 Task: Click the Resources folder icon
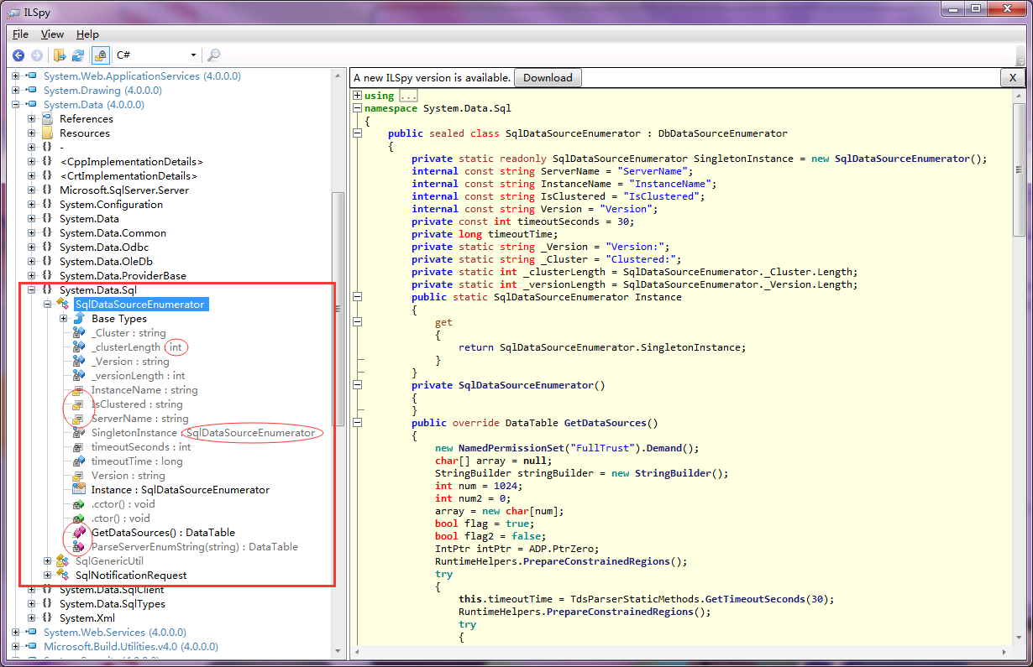pos(47,133)
